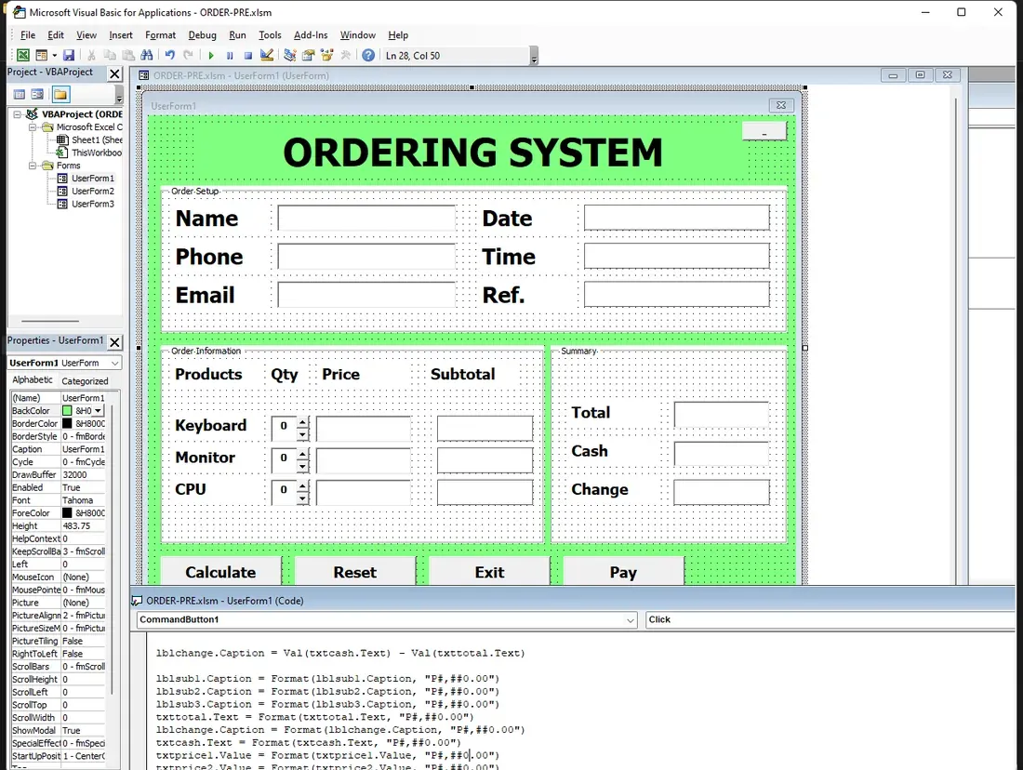Click the Calculate button on the form
The width and height of the screenshot is (1023, 770).
tap(220, 572)
